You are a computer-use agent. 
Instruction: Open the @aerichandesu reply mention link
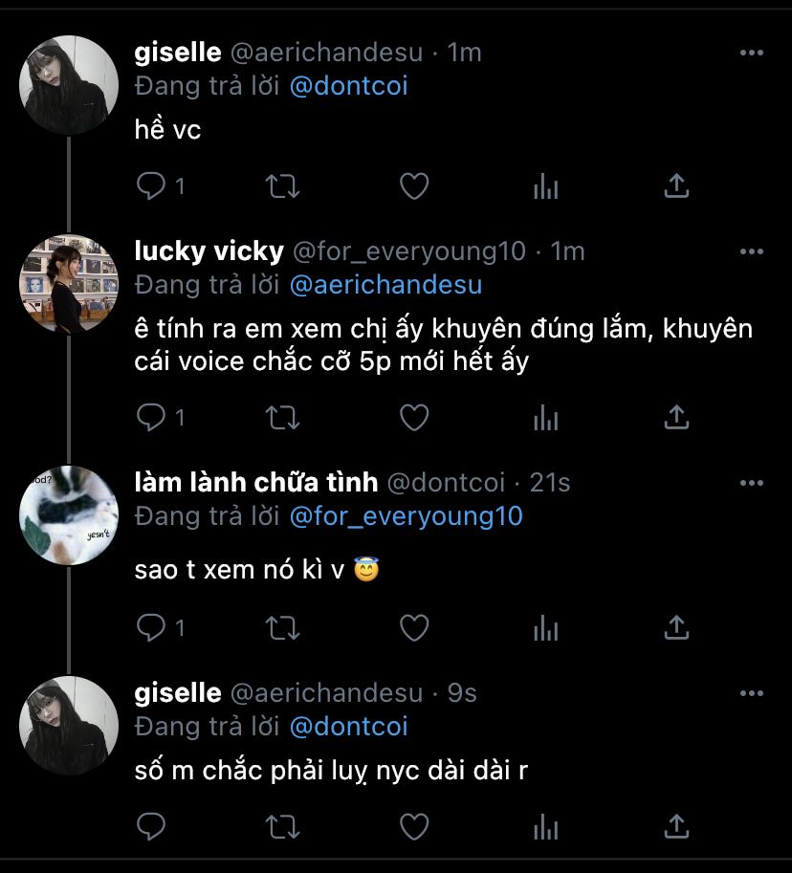tap(385, 285)
